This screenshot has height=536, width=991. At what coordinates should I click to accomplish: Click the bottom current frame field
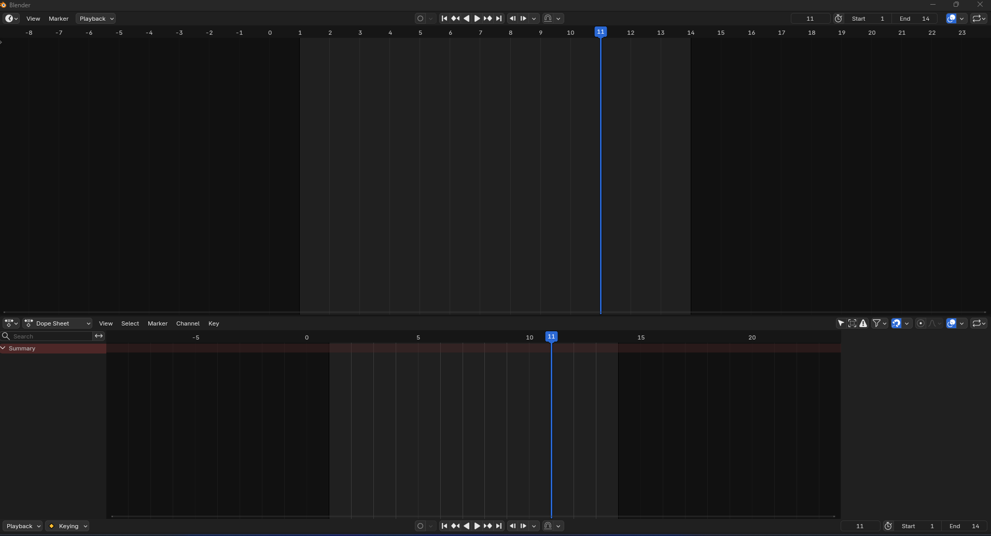(860, 526)
